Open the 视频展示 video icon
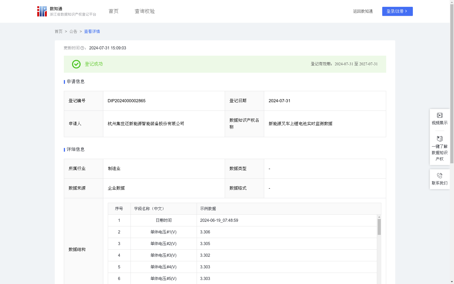The height and width of the screenshot is (284, 454). (x=440, y=115)
